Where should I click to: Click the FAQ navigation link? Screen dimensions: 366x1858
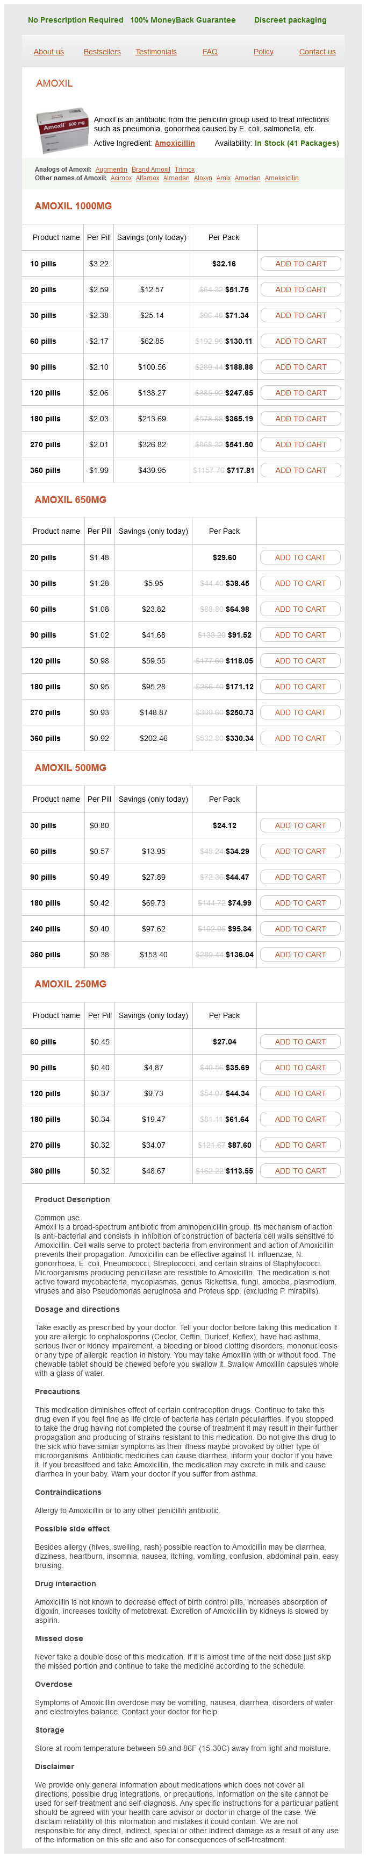[210, 52]
